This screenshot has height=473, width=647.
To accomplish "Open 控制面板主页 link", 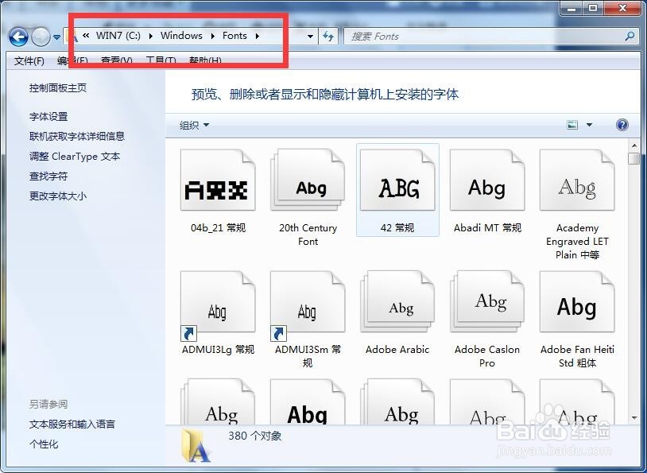I will click(x=58, y=88).
